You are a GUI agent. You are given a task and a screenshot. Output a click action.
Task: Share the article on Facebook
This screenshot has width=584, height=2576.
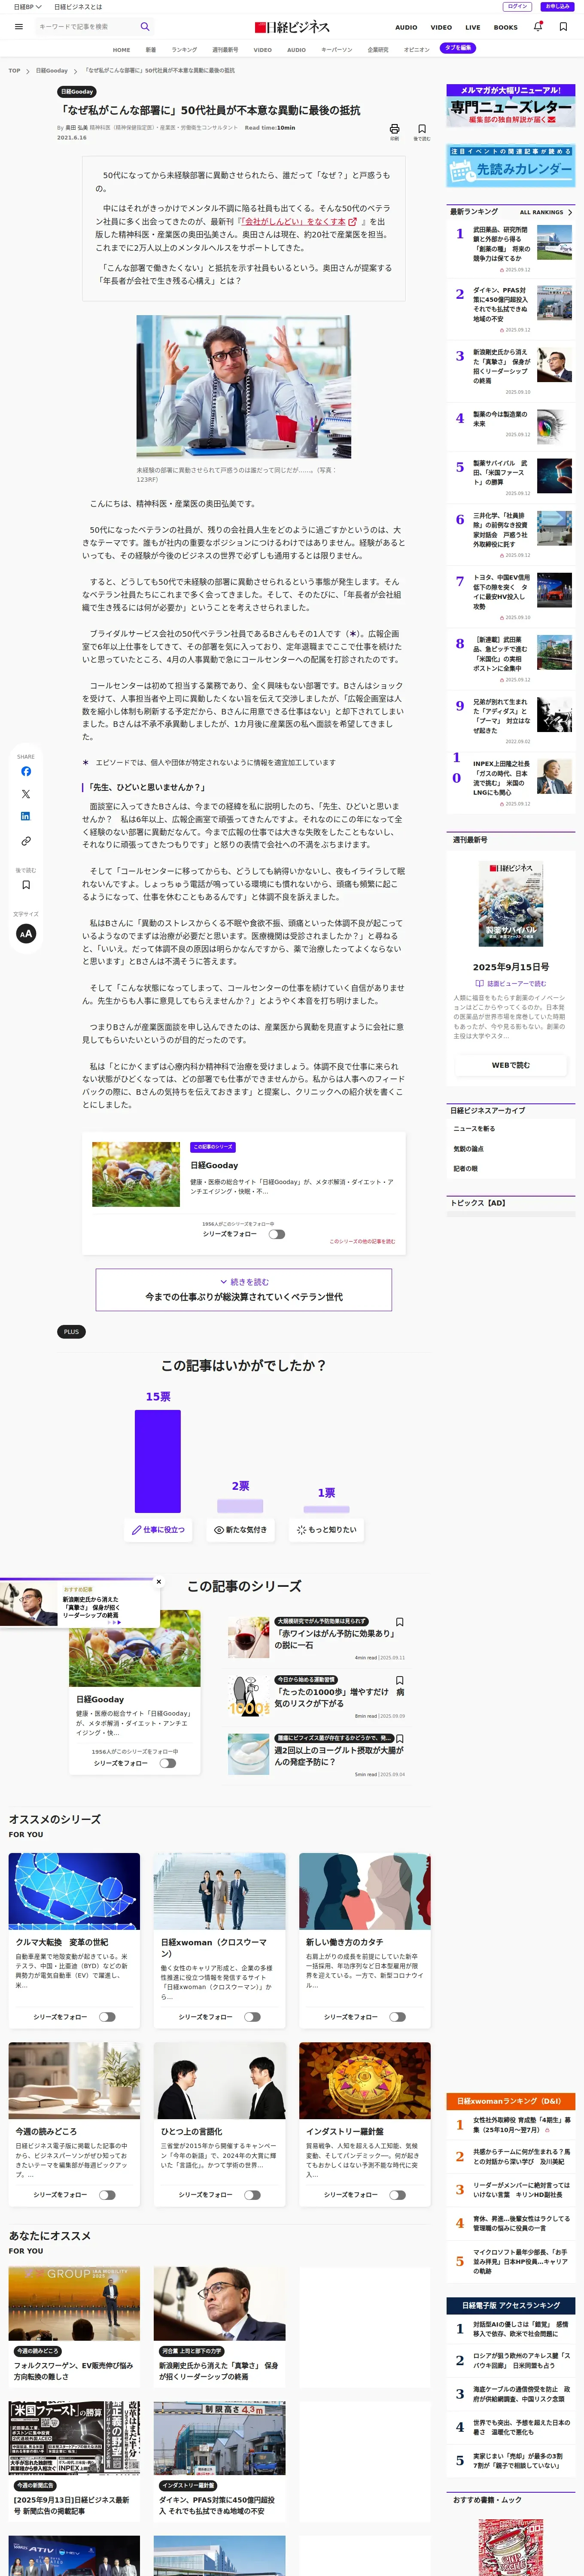26,771
